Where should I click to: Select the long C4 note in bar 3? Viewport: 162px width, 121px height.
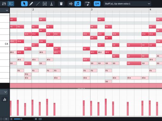tap(134, 45)
